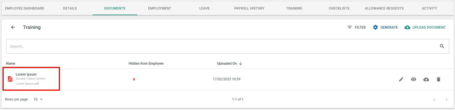Switch to the EMPLOYMENT tab
The height and width of the screenshot is (110, 455).
[x=160, y=8]
